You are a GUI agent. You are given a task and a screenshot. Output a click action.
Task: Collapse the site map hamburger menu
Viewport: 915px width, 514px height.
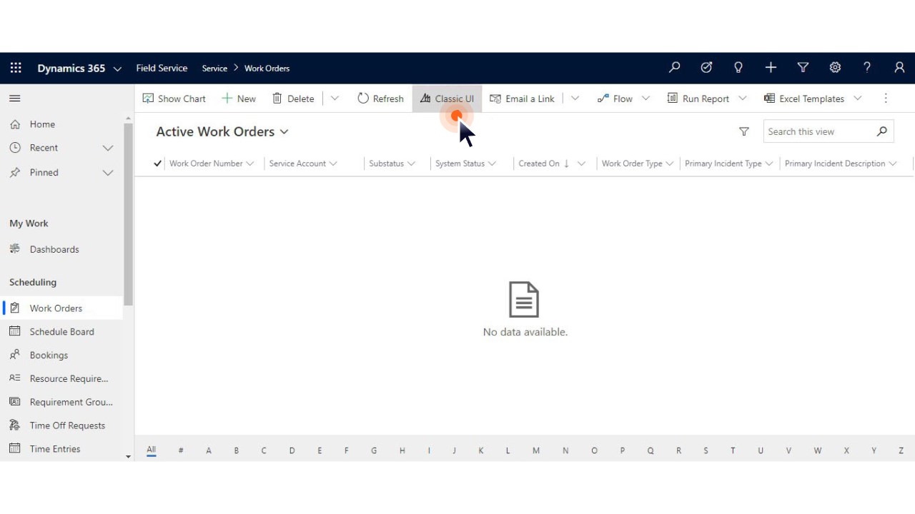[x=15, y=99]
